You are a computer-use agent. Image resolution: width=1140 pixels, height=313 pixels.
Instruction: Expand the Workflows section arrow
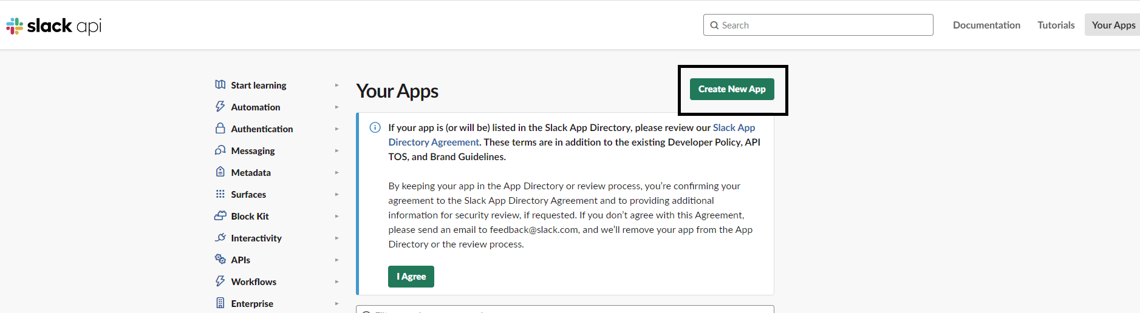336,282
